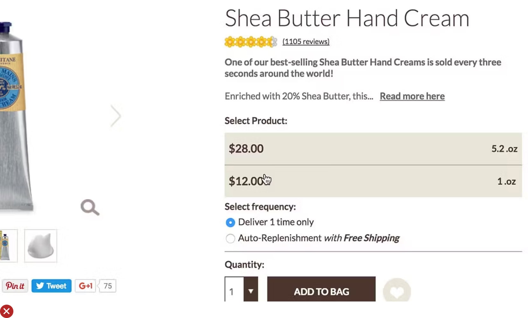The width and height of the screenshot is (528, 318).
Task: Click the flower star rating icons
Action: coord(251,42)
